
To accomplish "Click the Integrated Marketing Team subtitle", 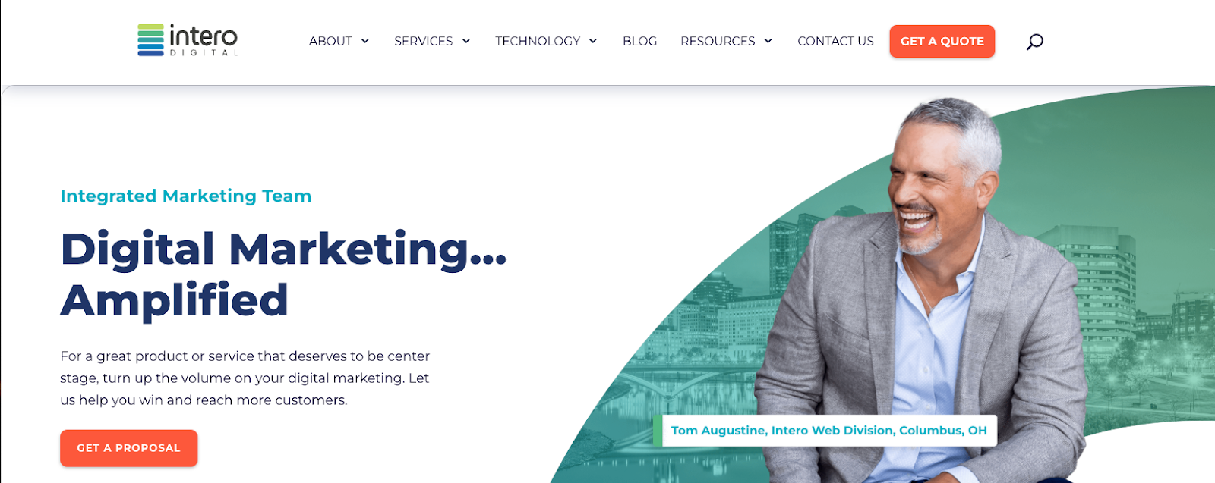I will pos(186,196).
